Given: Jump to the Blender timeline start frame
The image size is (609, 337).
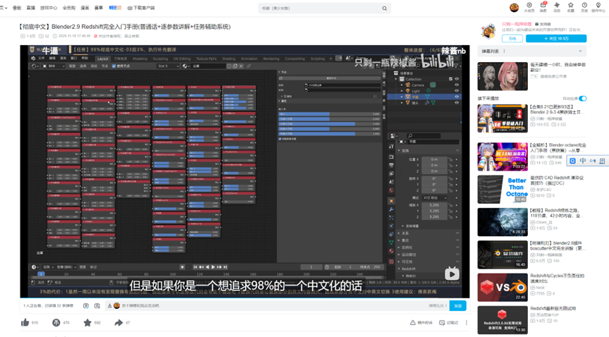Looking at the screenshot, I should [x=195, y=267].
